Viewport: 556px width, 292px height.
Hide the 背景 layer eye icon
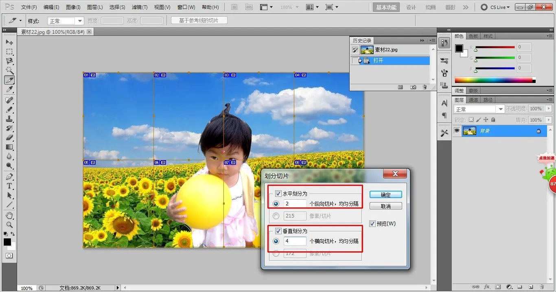(x=457, y=131)
